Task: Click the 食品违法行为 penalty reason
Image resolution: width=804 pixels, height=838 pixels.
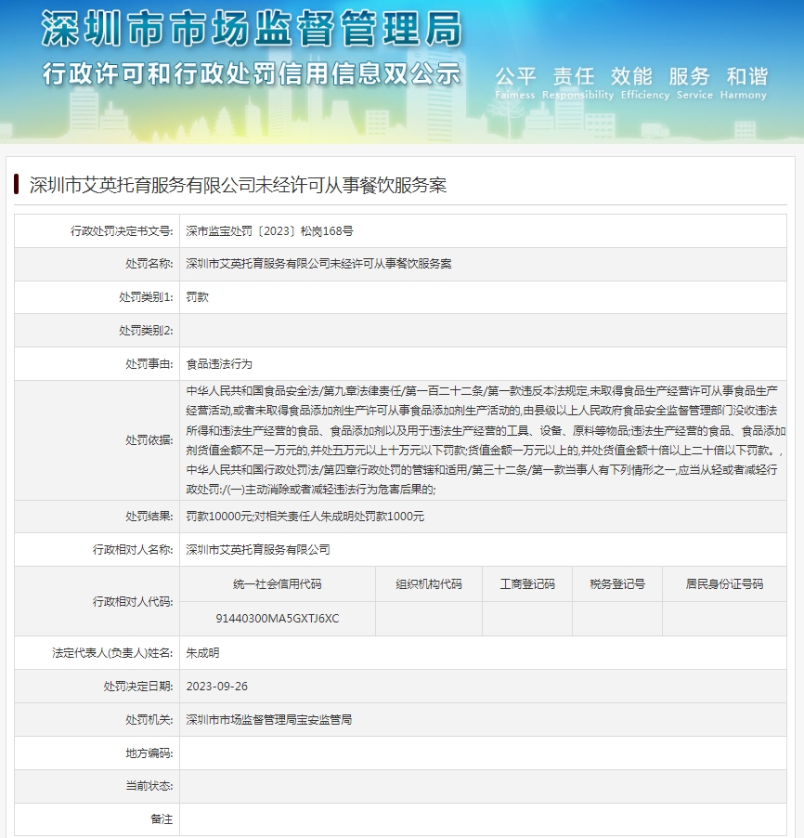Action: click(219, 364)
